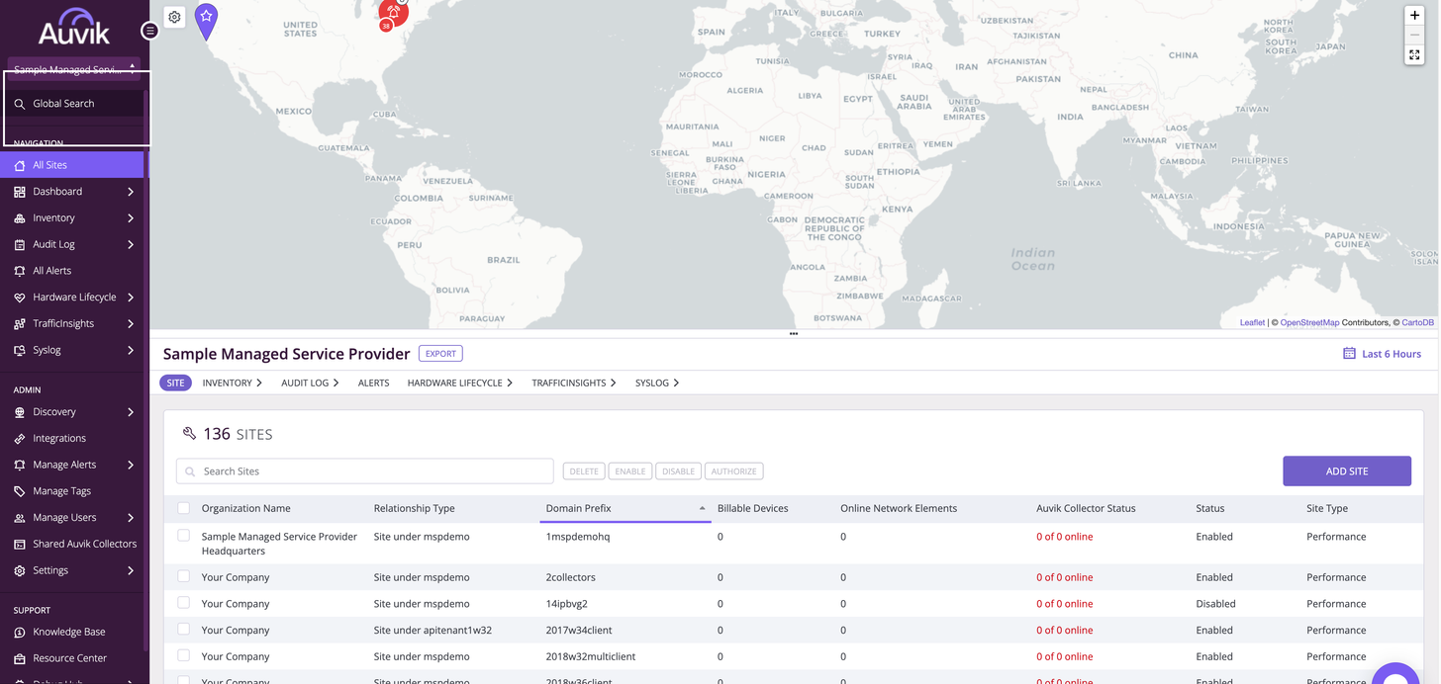Open map settings gear icon
Screen dimensions: 1441x684
[174, 17]
